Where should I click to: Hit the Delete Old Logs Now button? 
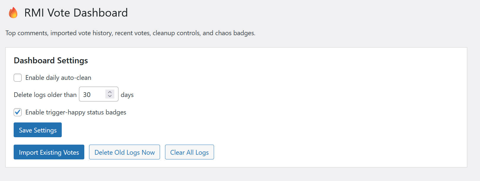click(124, 152)
